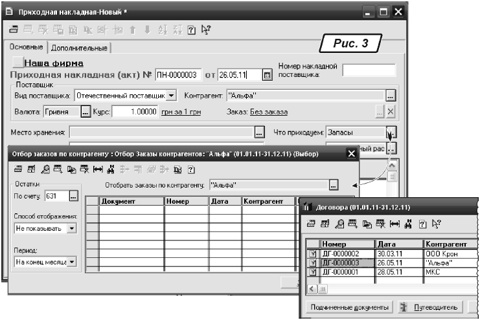Select row ДГ-0000003 in Договора list
The width and height of the screenshot is (480, 320).
[x=343, y=263]
